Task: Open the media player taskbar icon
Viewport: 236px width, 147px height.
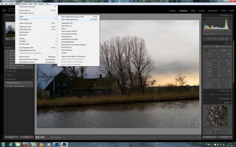Action: pos(49,144)
